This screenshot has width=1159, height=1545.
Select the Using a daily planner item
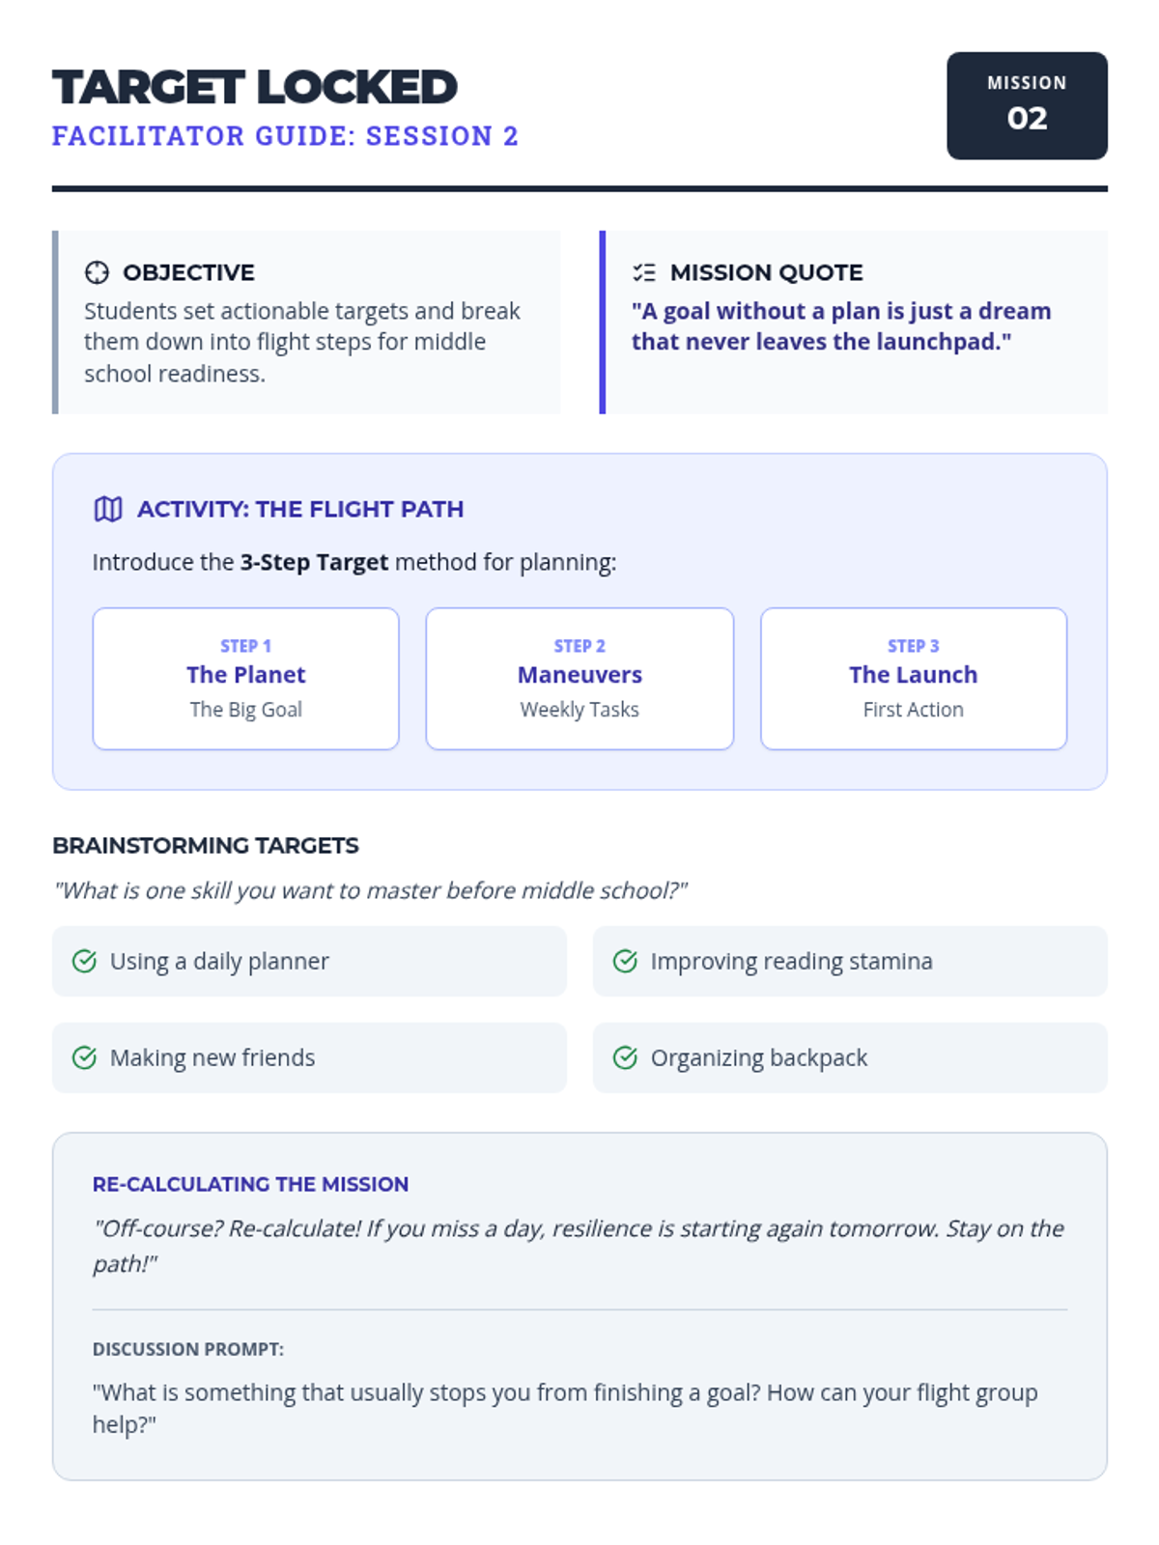[x=309, y=961]
